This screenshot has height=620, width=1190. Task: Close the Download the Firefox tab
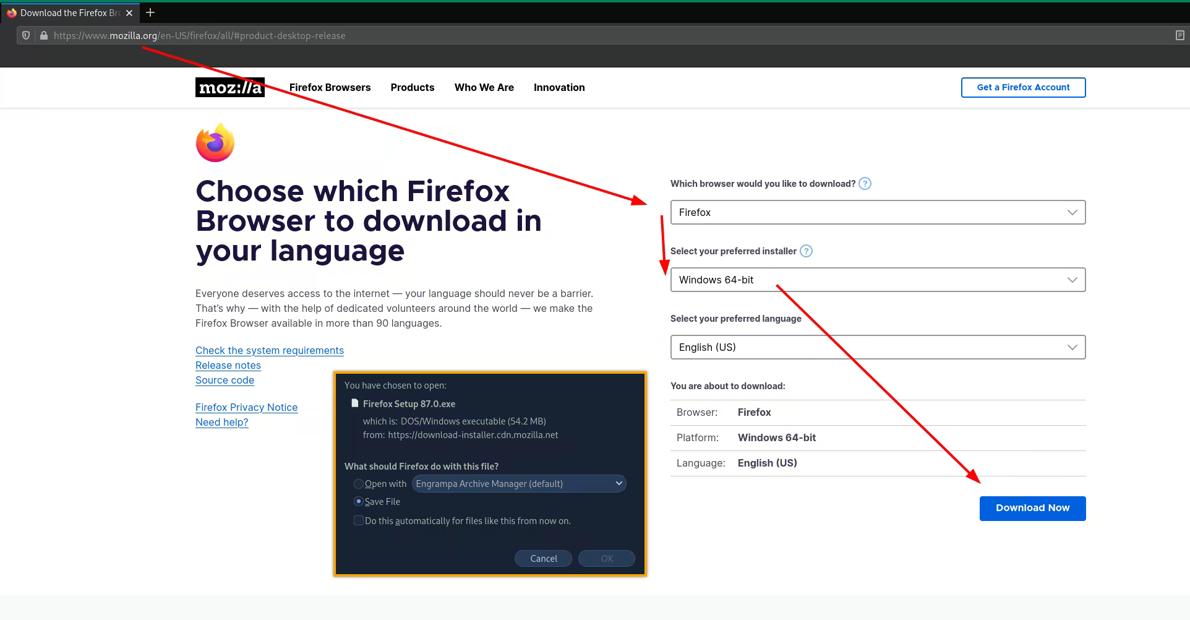[129, 13]
